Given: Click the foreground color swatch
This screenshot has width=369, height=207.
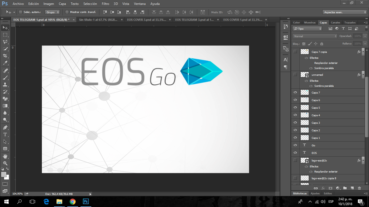Looking at the screenshot, I should (x=4, y=174).
